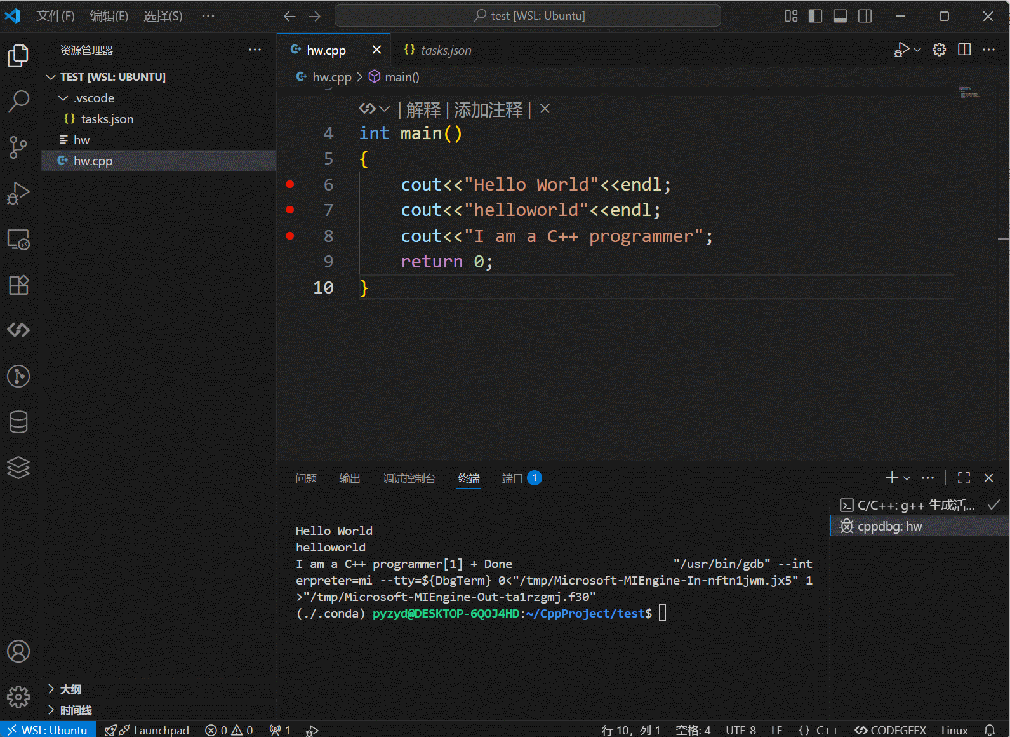This screenshot has height=737, width=1010.
Task: Split the editor to the right
Action: pos(964,50)
